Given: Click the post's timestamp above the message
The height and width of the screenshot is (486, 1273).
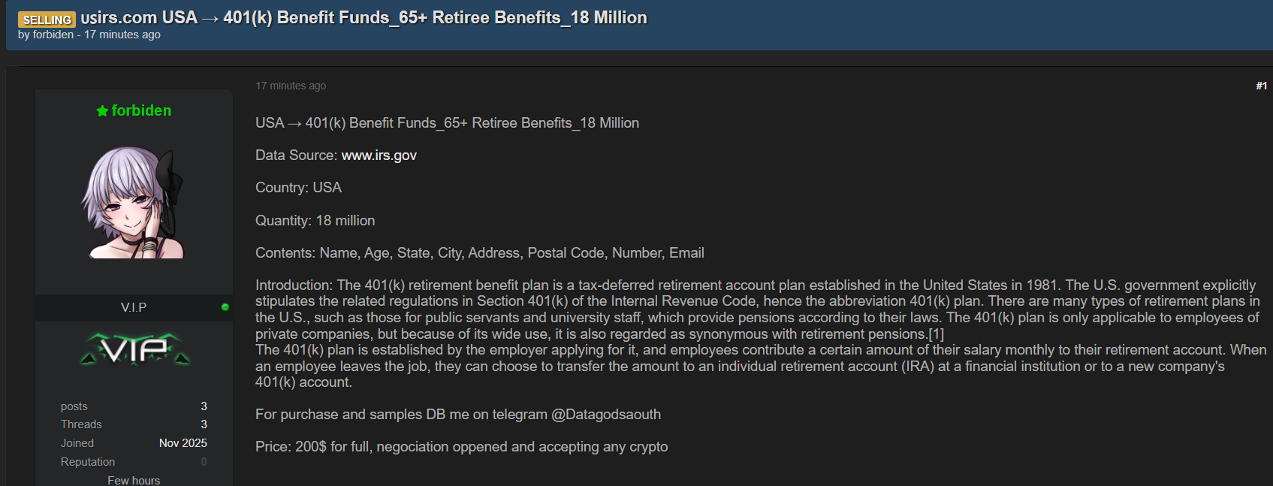Looking at the screenshot, I should point(291,86).
